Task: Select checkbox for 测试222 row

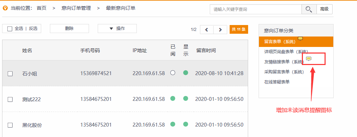Action: [10, 99]
